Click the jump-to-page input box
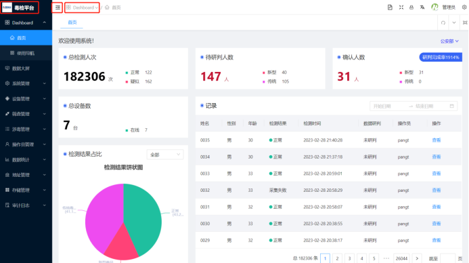The image size is (469, 263). click(447, 258)
